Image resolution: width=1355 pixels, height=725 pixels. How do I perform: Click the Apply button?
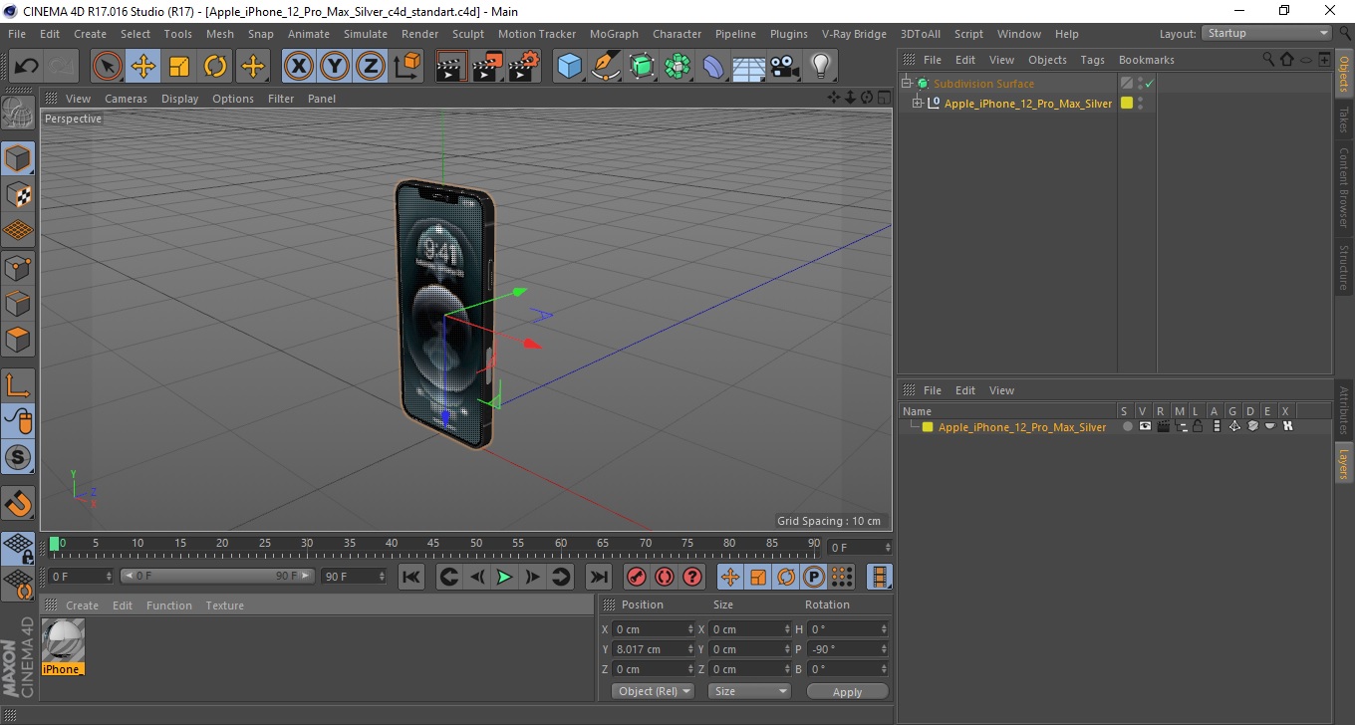click(x=847, y=691)
